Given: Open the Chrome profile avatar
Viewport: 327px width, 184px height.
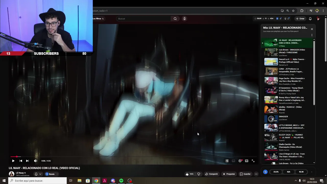Looking at the screenshot, I should (317, 11).
